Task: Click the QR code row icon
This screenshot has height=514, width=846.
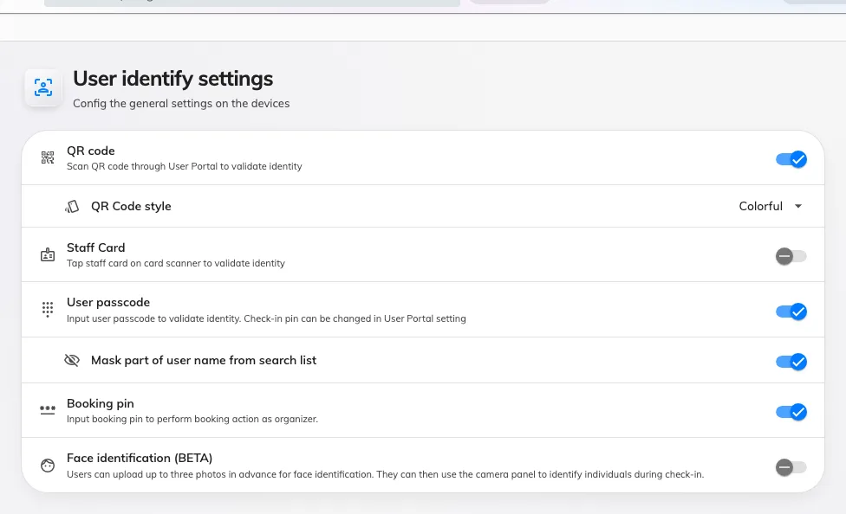Action: [48, 157]
